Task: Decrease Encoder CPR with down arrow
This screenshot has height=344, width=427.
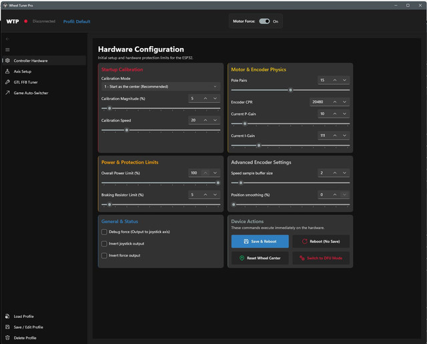Action: [x=344, y=102]
